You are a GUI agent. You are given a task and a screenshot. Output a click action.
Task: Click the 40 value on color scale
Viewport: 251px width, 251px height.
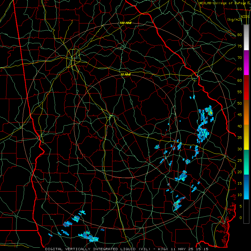[240, 126]
